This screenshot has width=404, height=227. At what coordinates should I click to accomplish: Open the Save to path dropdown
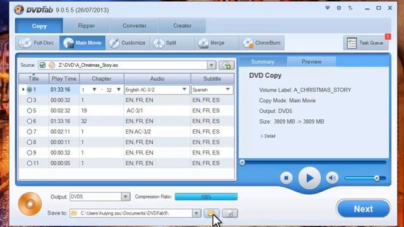[x=196, y=213]
